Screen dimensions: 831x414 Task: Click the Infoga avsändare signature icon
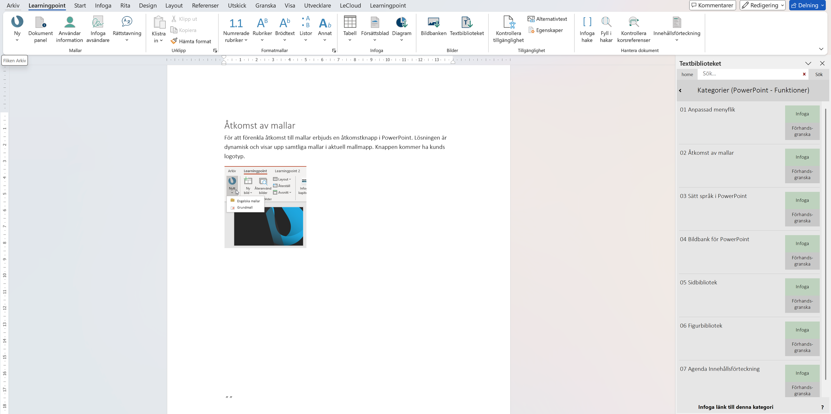coord(98,23)
